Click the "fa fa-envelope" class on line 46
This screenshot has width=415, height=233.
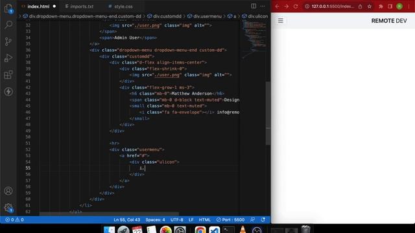coord(182,112)
